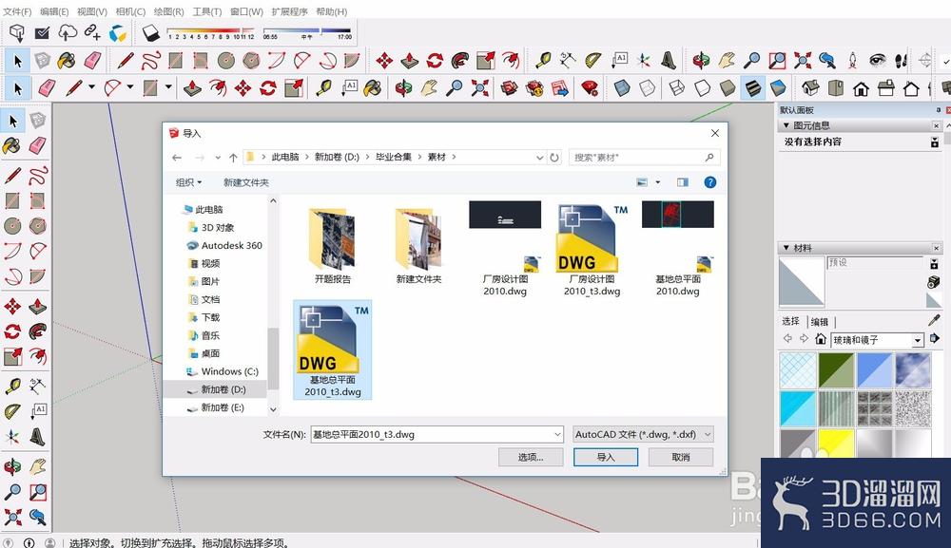The height and width of the screenshot is (548, 951).
Task: Toggle Back Edges style
Action: tap(647, 89)
